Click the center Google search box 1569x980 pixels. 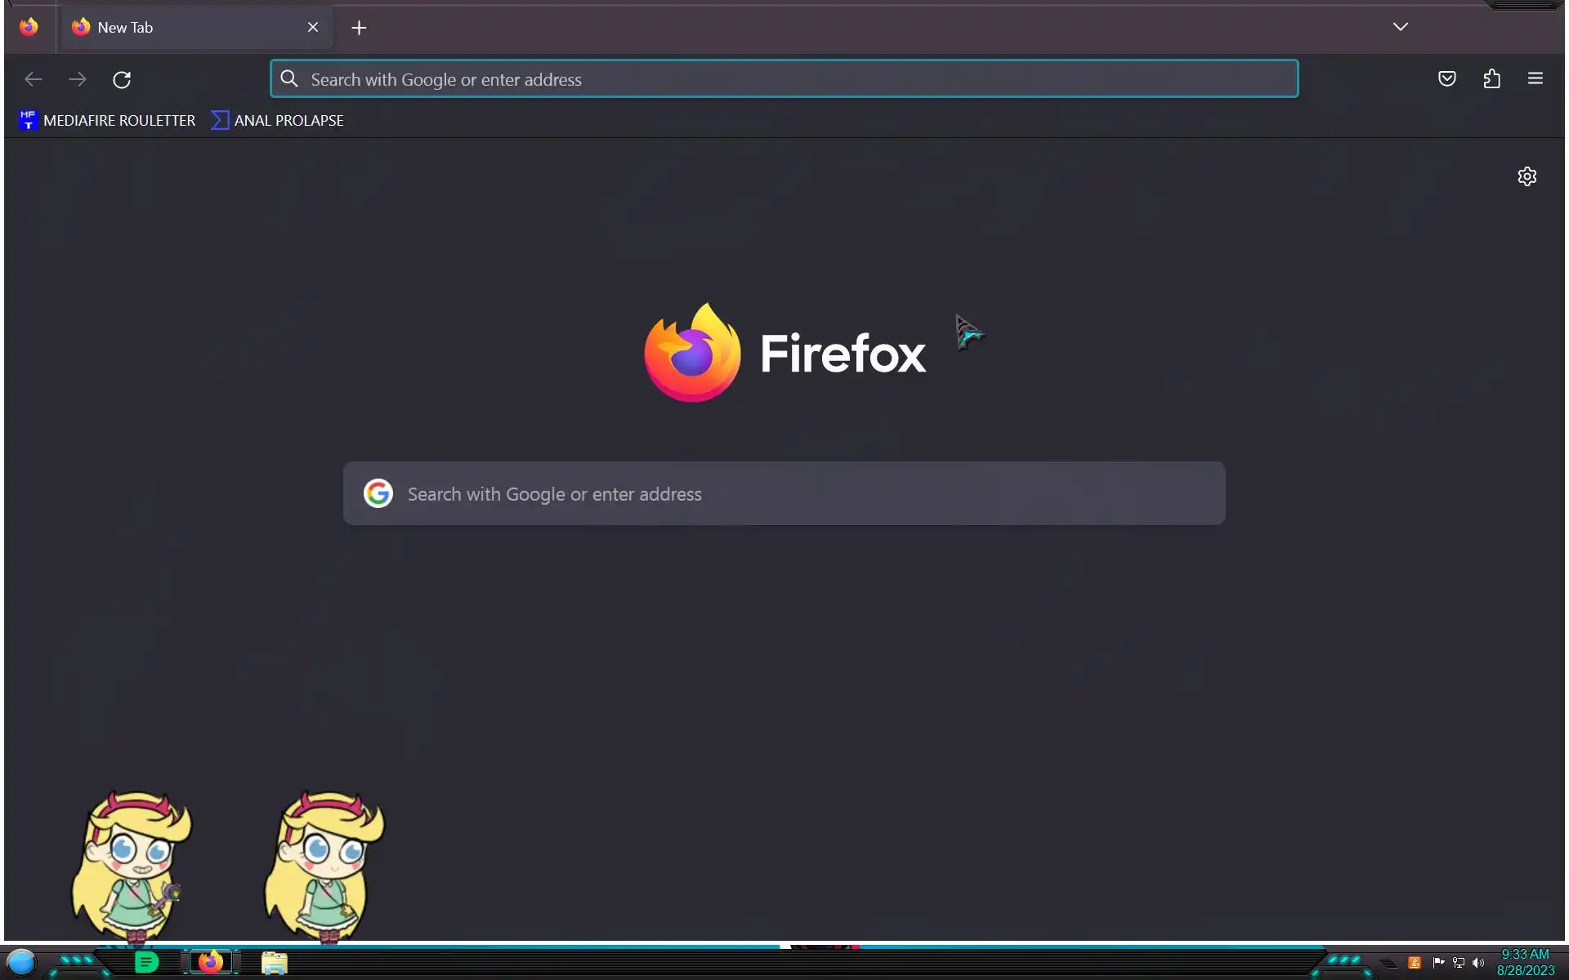point(783,494)
